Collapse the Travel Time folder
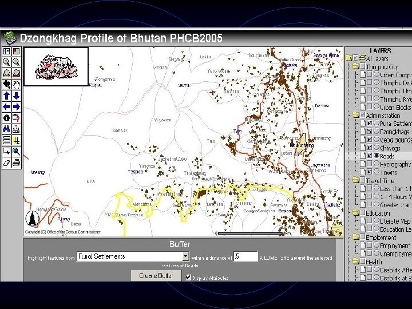Screen dimensions: 412x309 click(356, 180)
